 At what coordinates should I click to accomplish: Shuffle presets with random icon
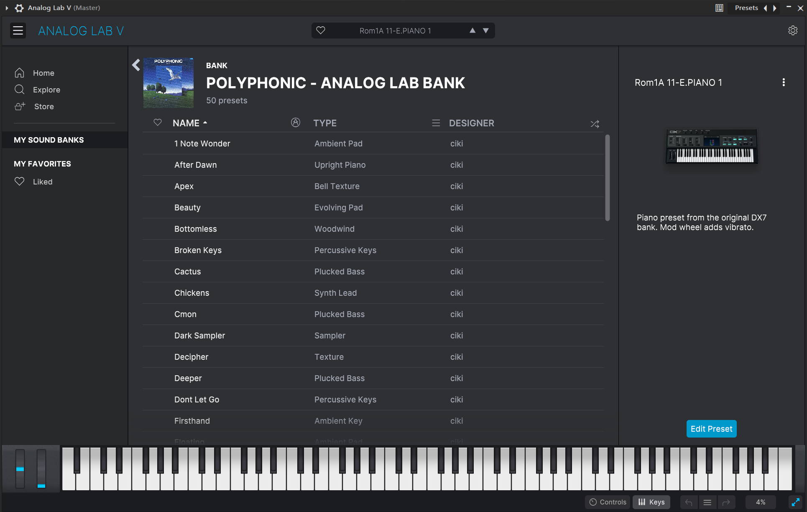(595, 124)
